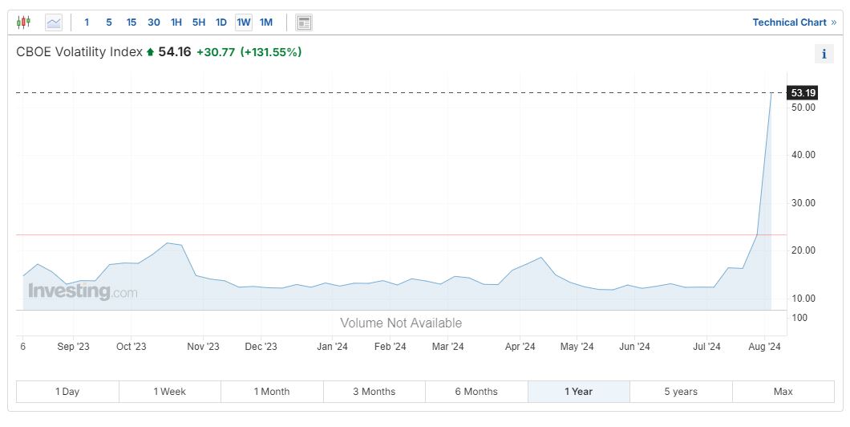
Task: Set interval to 5 minutes
Action: [109, 22]
